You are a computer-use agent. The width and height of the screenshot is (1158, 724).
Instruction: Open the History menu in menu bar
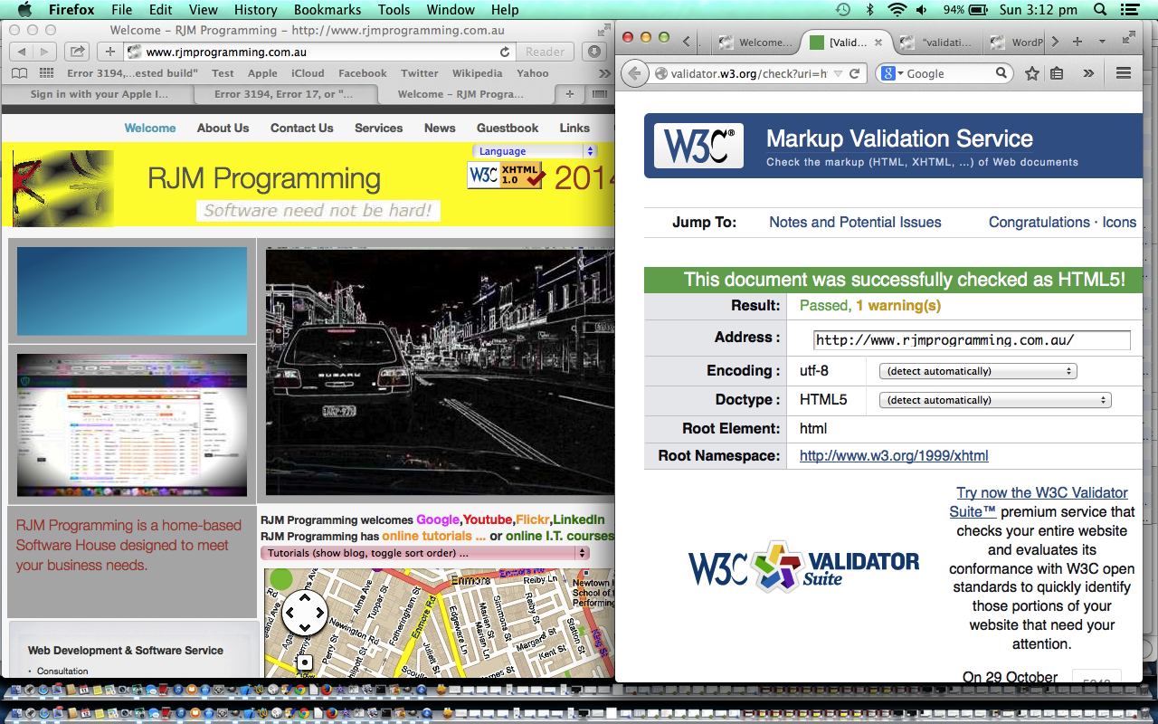click(256, 10)
